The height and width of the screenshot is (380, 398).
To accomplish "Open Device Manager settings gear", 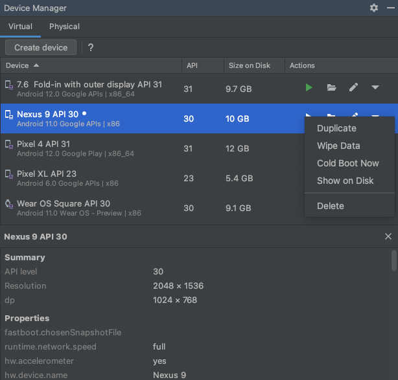I will tap(374, 8).
